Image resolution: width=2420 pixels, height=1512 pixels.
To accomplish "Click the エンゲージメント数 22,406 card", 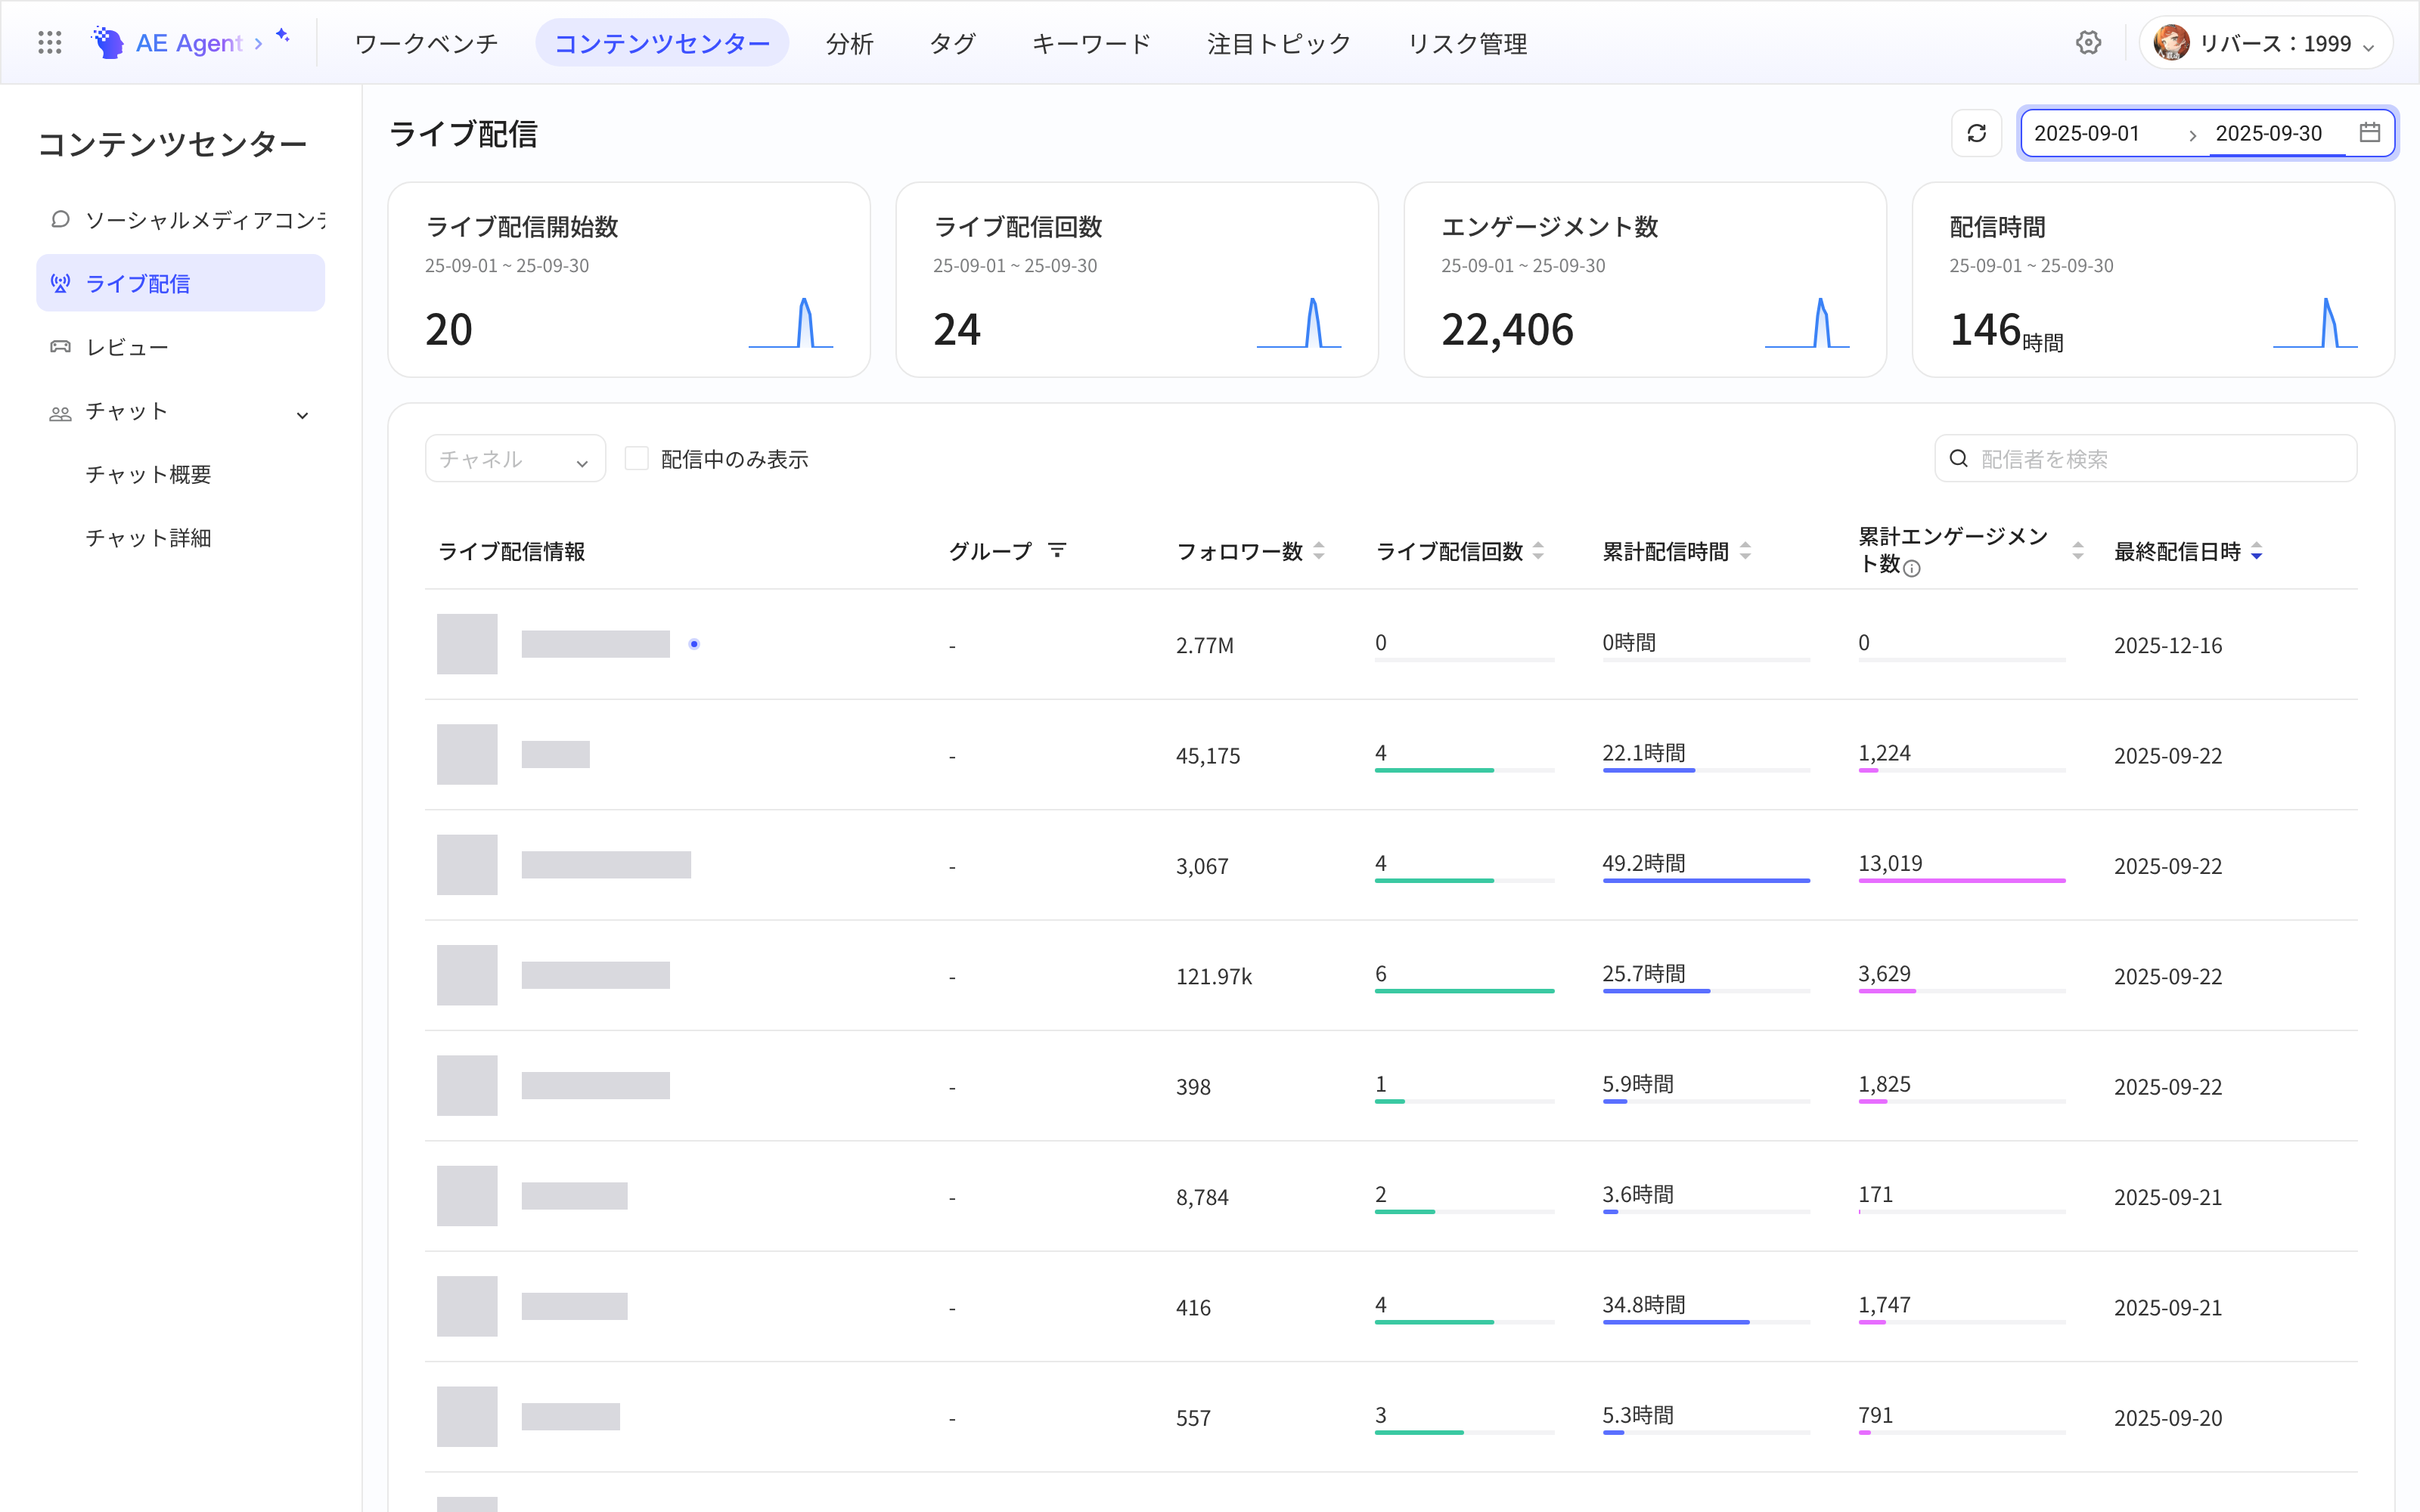I will [1644, 280].
